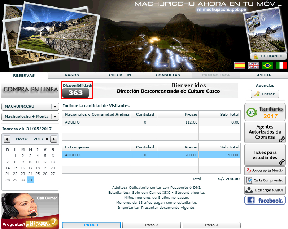The image size is (288, 229).
Task: Click Descargar NAHUI download button
Action: pyautogui.click(x=265, y=190)
